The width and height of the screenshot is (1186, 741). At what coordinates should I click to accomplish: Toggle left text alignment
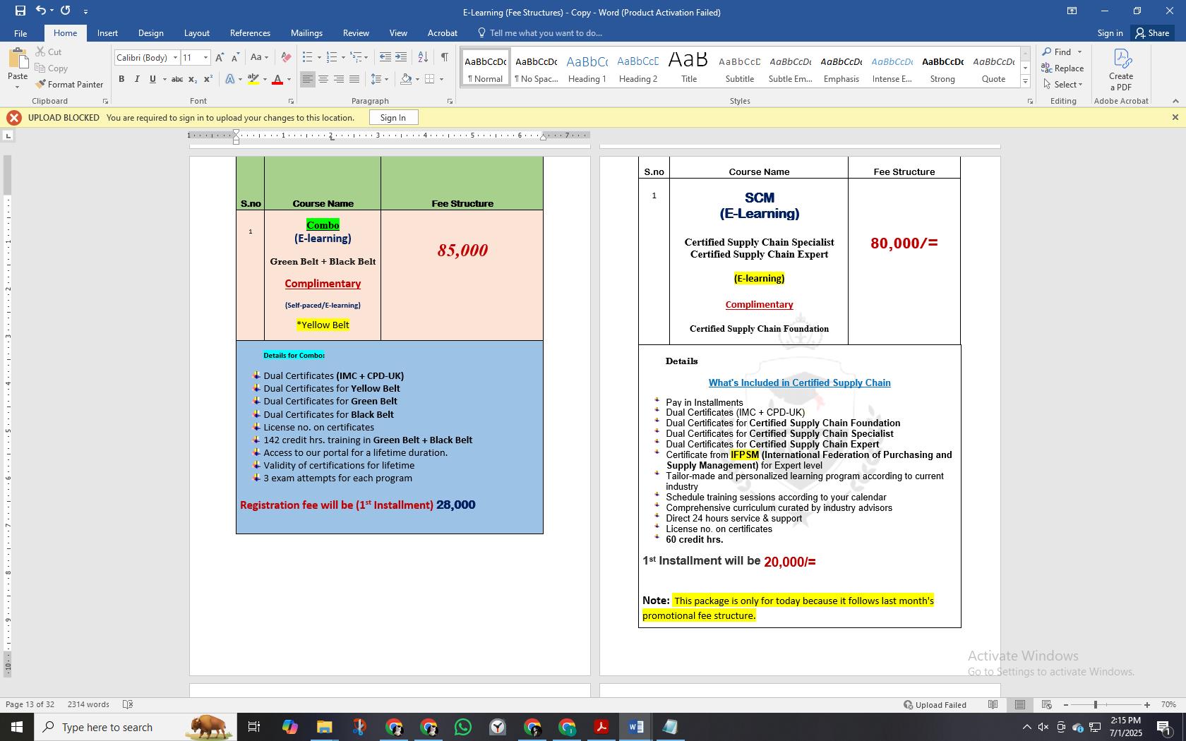(308, 79)
